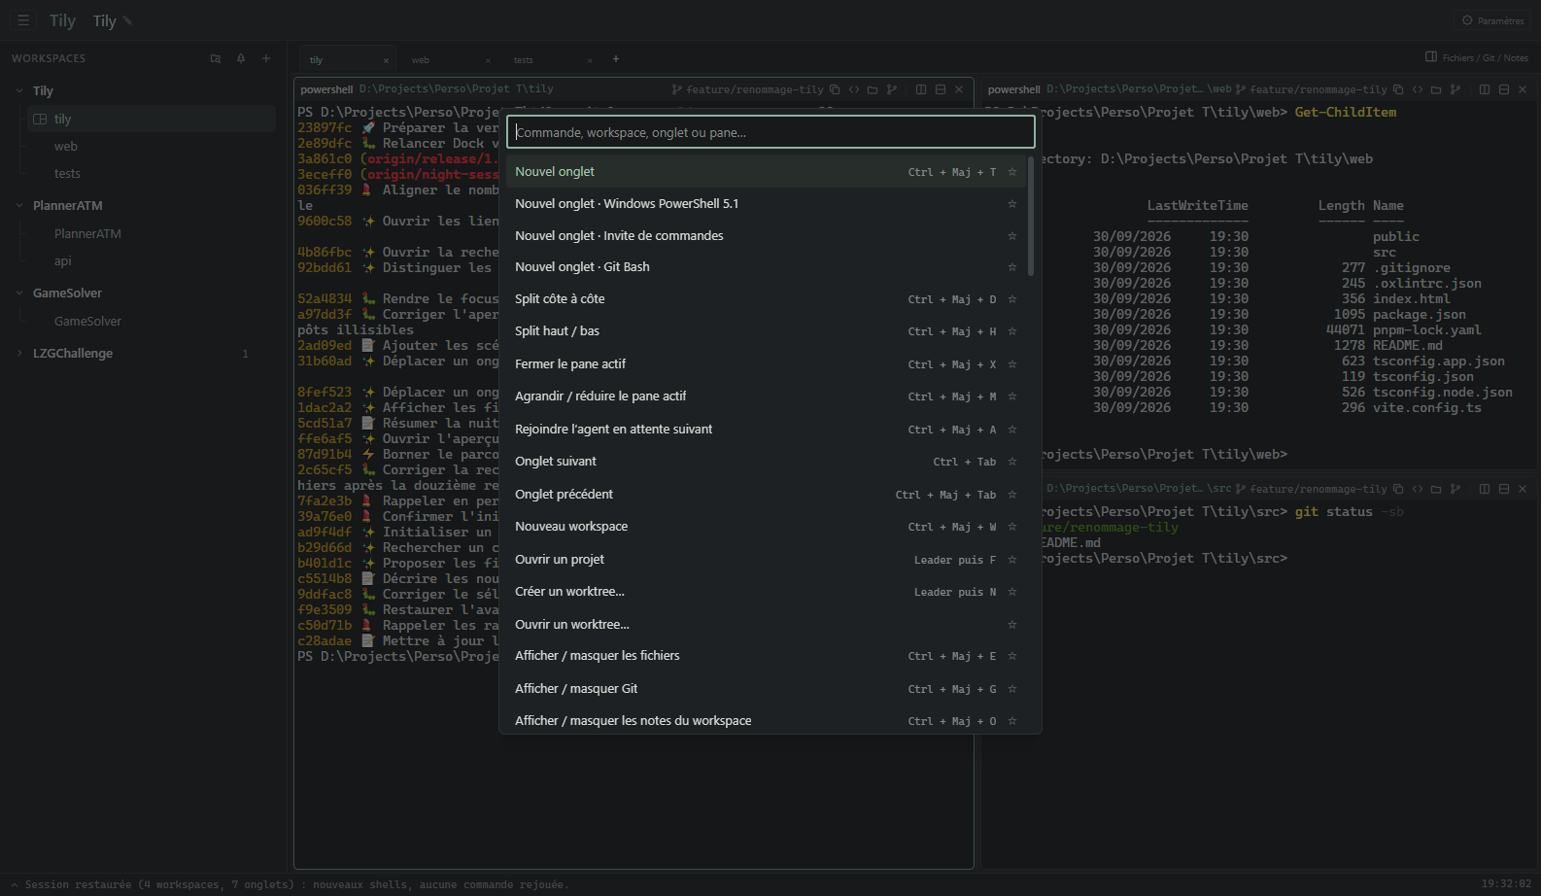Click the git branch icon right of the tily pane folder icon
The height and width of the screenshot is (896, 1541).
(892, 89)
